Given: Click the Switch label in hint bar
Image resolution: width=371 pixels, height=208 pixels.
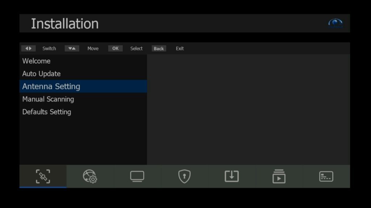Looking at the screenshot, I should click(x=49, y=48).
